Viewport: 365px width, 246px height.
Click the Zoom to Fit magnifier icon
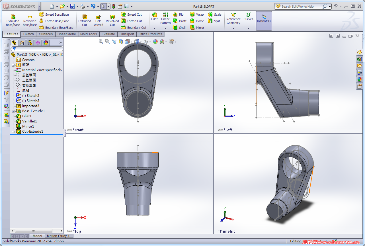point(101,42)
